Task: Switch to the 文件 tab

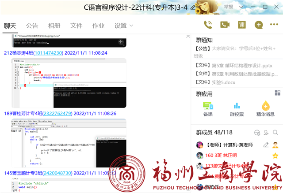Action: (76, 26)
